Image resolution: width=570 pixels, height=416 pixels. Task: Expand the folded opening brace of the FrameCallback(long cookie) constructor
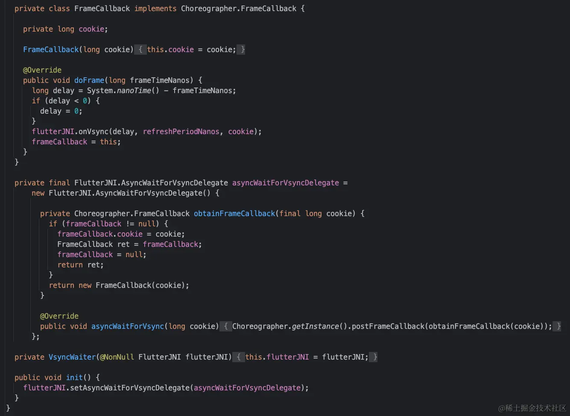140,50
